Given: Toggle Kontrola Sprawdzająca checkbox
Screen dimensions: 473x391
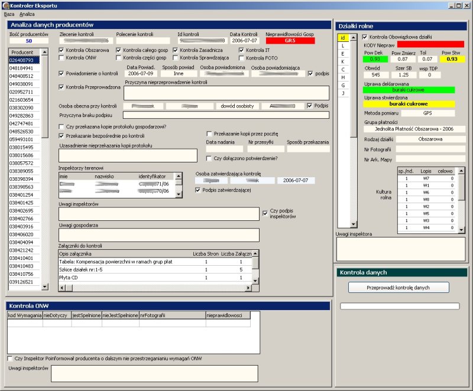Looking at the screenshot, I should (176, 57).
